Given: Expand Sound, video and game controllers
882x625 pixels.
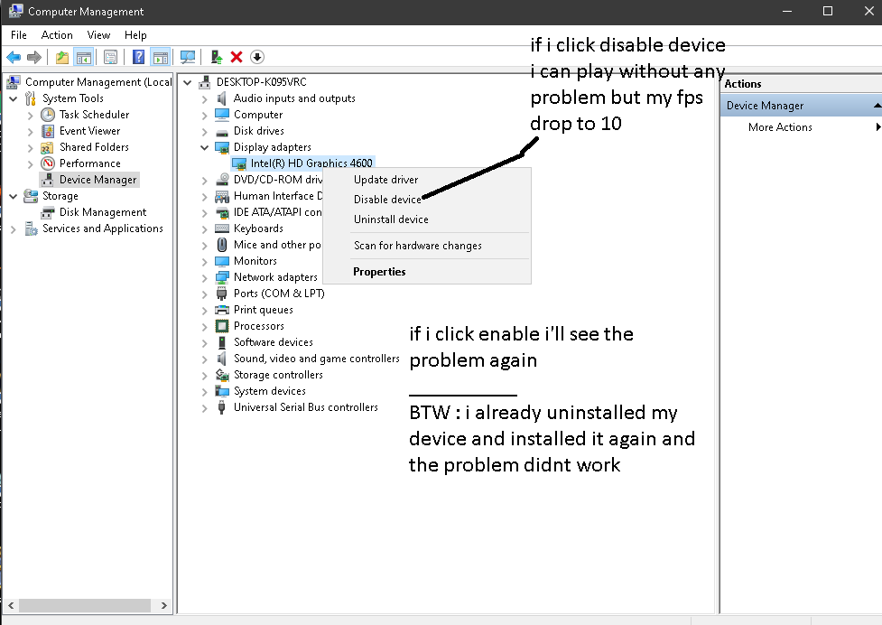Looking at the screenshot, I should pyautogui.click(x=204, y=359).
